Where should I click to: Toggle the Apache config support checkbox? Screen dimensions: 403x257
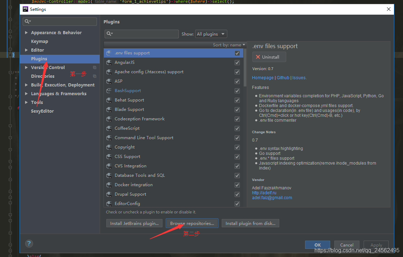[237, 72]
